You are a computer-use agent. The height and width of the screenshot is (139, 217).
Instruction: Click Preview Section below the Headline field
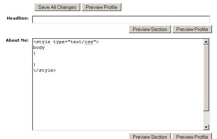point(150,29)
